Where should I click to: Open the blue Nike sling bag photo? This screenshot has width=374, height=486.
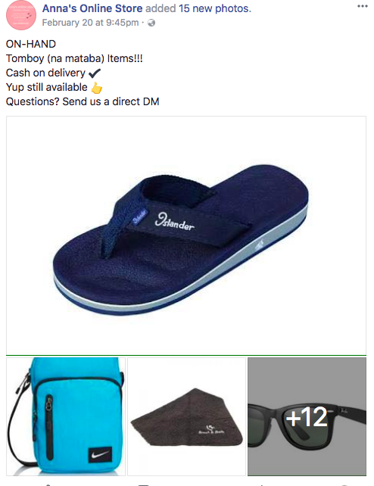(x=66, y=416)
